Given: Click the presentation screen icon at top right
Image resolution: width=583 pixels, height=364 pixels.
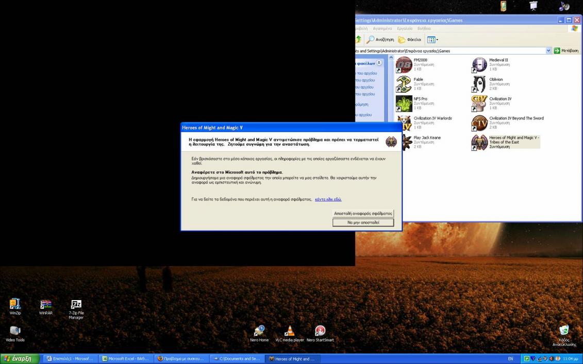Looking at the screenshot, I should point(534,6).
